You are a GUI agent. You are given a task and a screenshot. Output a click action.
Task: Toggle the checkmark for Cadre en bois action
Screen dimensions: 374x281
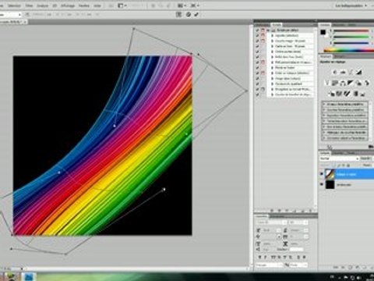(x=257, y=46)
